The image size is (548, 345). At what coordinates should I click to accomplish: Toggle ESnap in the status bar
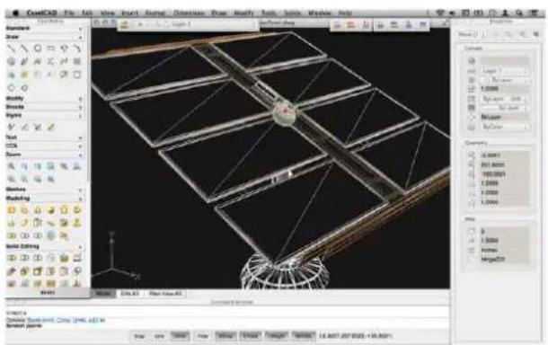click(x=225, y=336)
